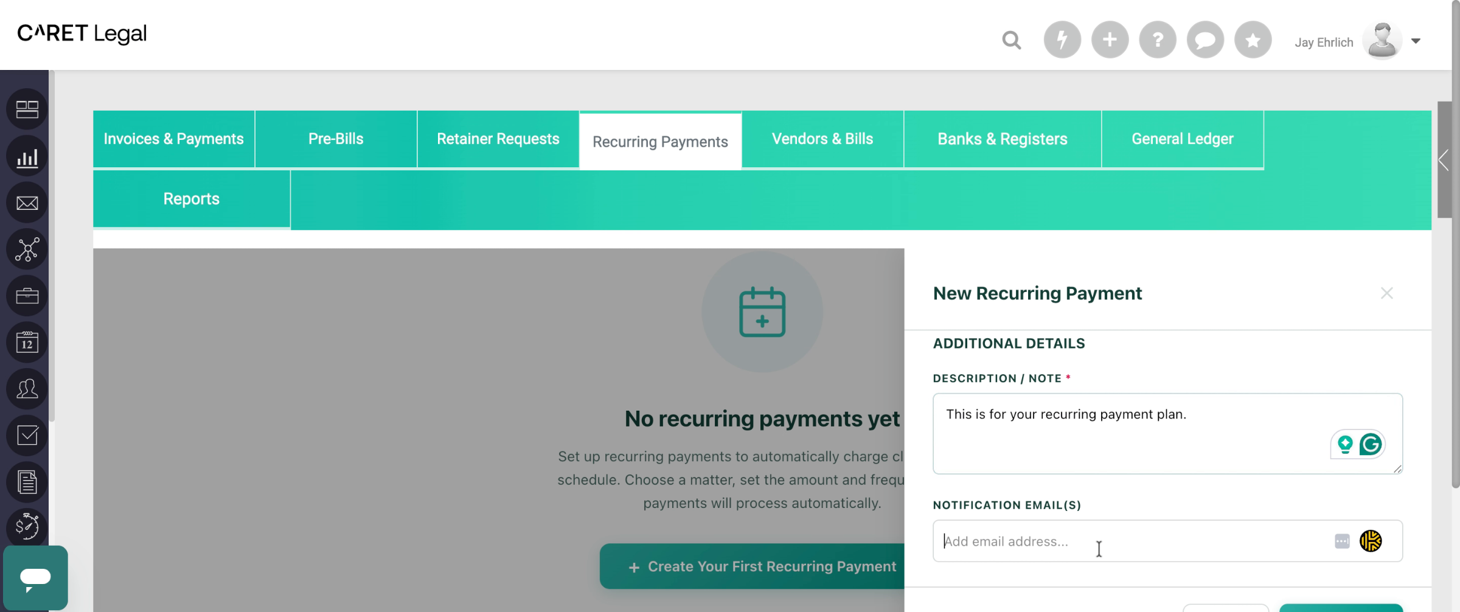Click the Jay Ehrlich profile avatar
Viewport: 1460px width, 612px height.
coord(1382,40)
